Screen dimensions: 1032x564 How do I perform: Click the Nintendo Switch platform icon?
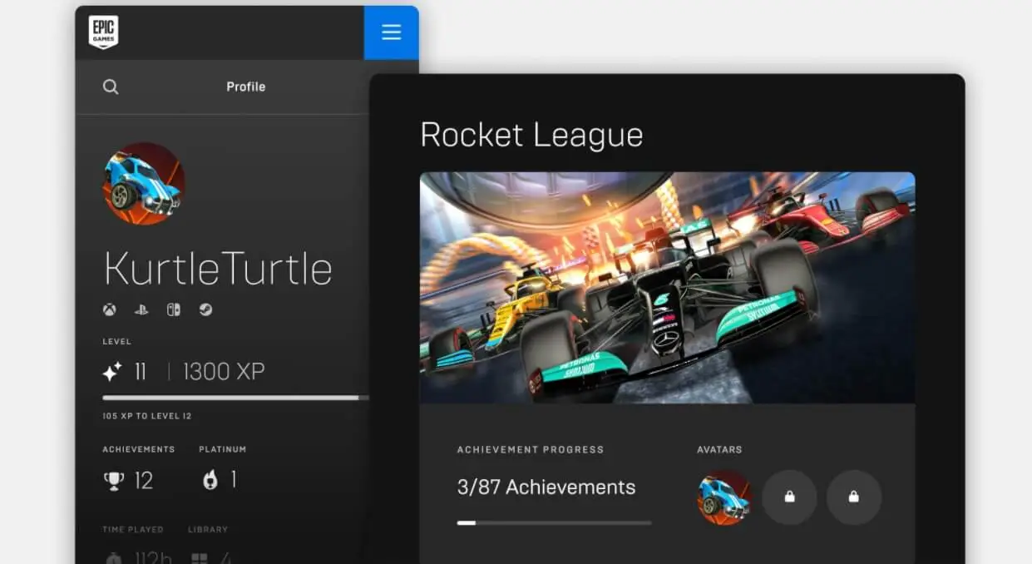(173, 309)
